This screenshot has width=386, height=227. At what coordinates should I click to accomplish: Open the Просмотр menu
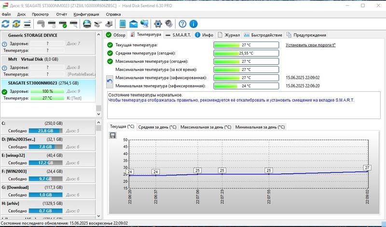pyautogui.click(x=40, y=14)
